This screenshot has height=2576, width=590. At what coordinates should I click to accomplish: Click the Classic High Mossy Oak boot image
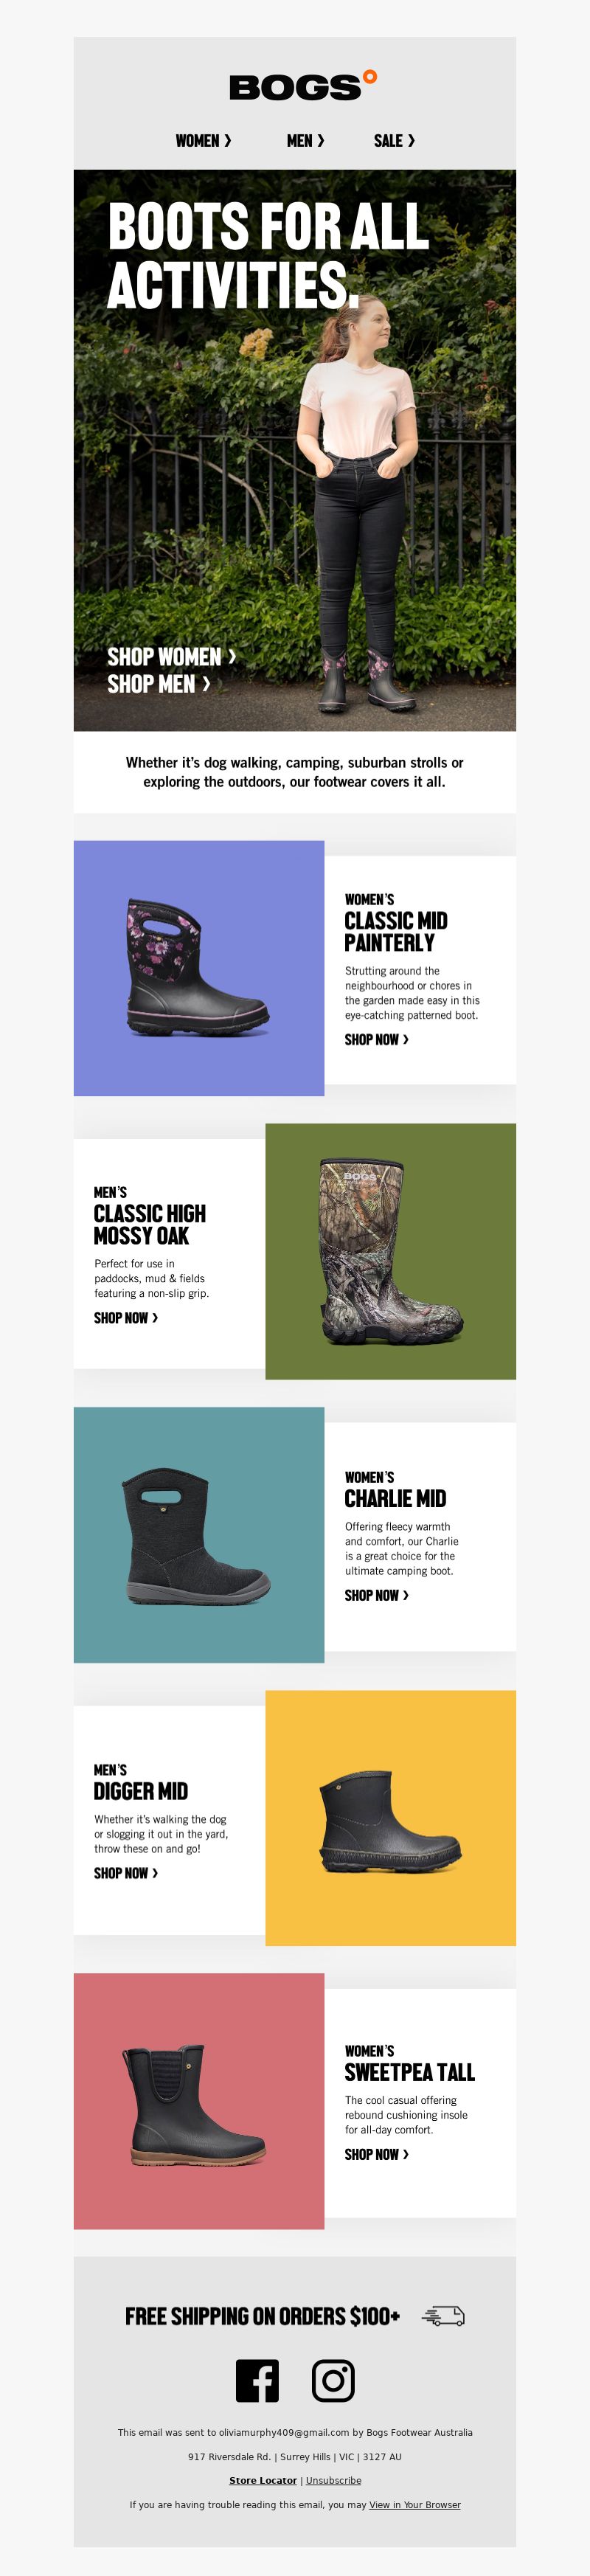(x=390, y=1252)
